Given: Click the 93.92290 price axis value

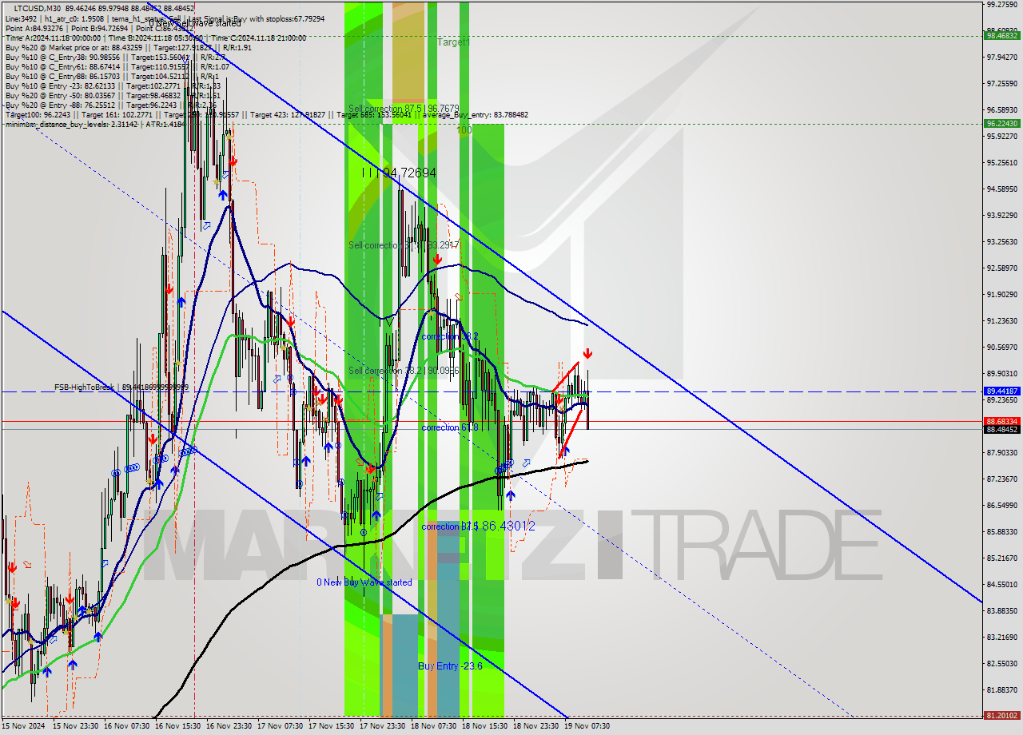Looking at the screenshot, I should (1002, 216).
